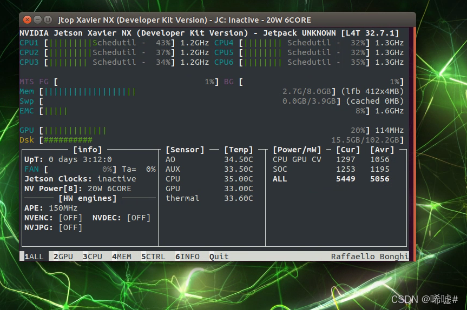The height and width of the screenshot is (310, 467).
Task: Maximize the jtop terminal window
Action: (x=48, y=20)
